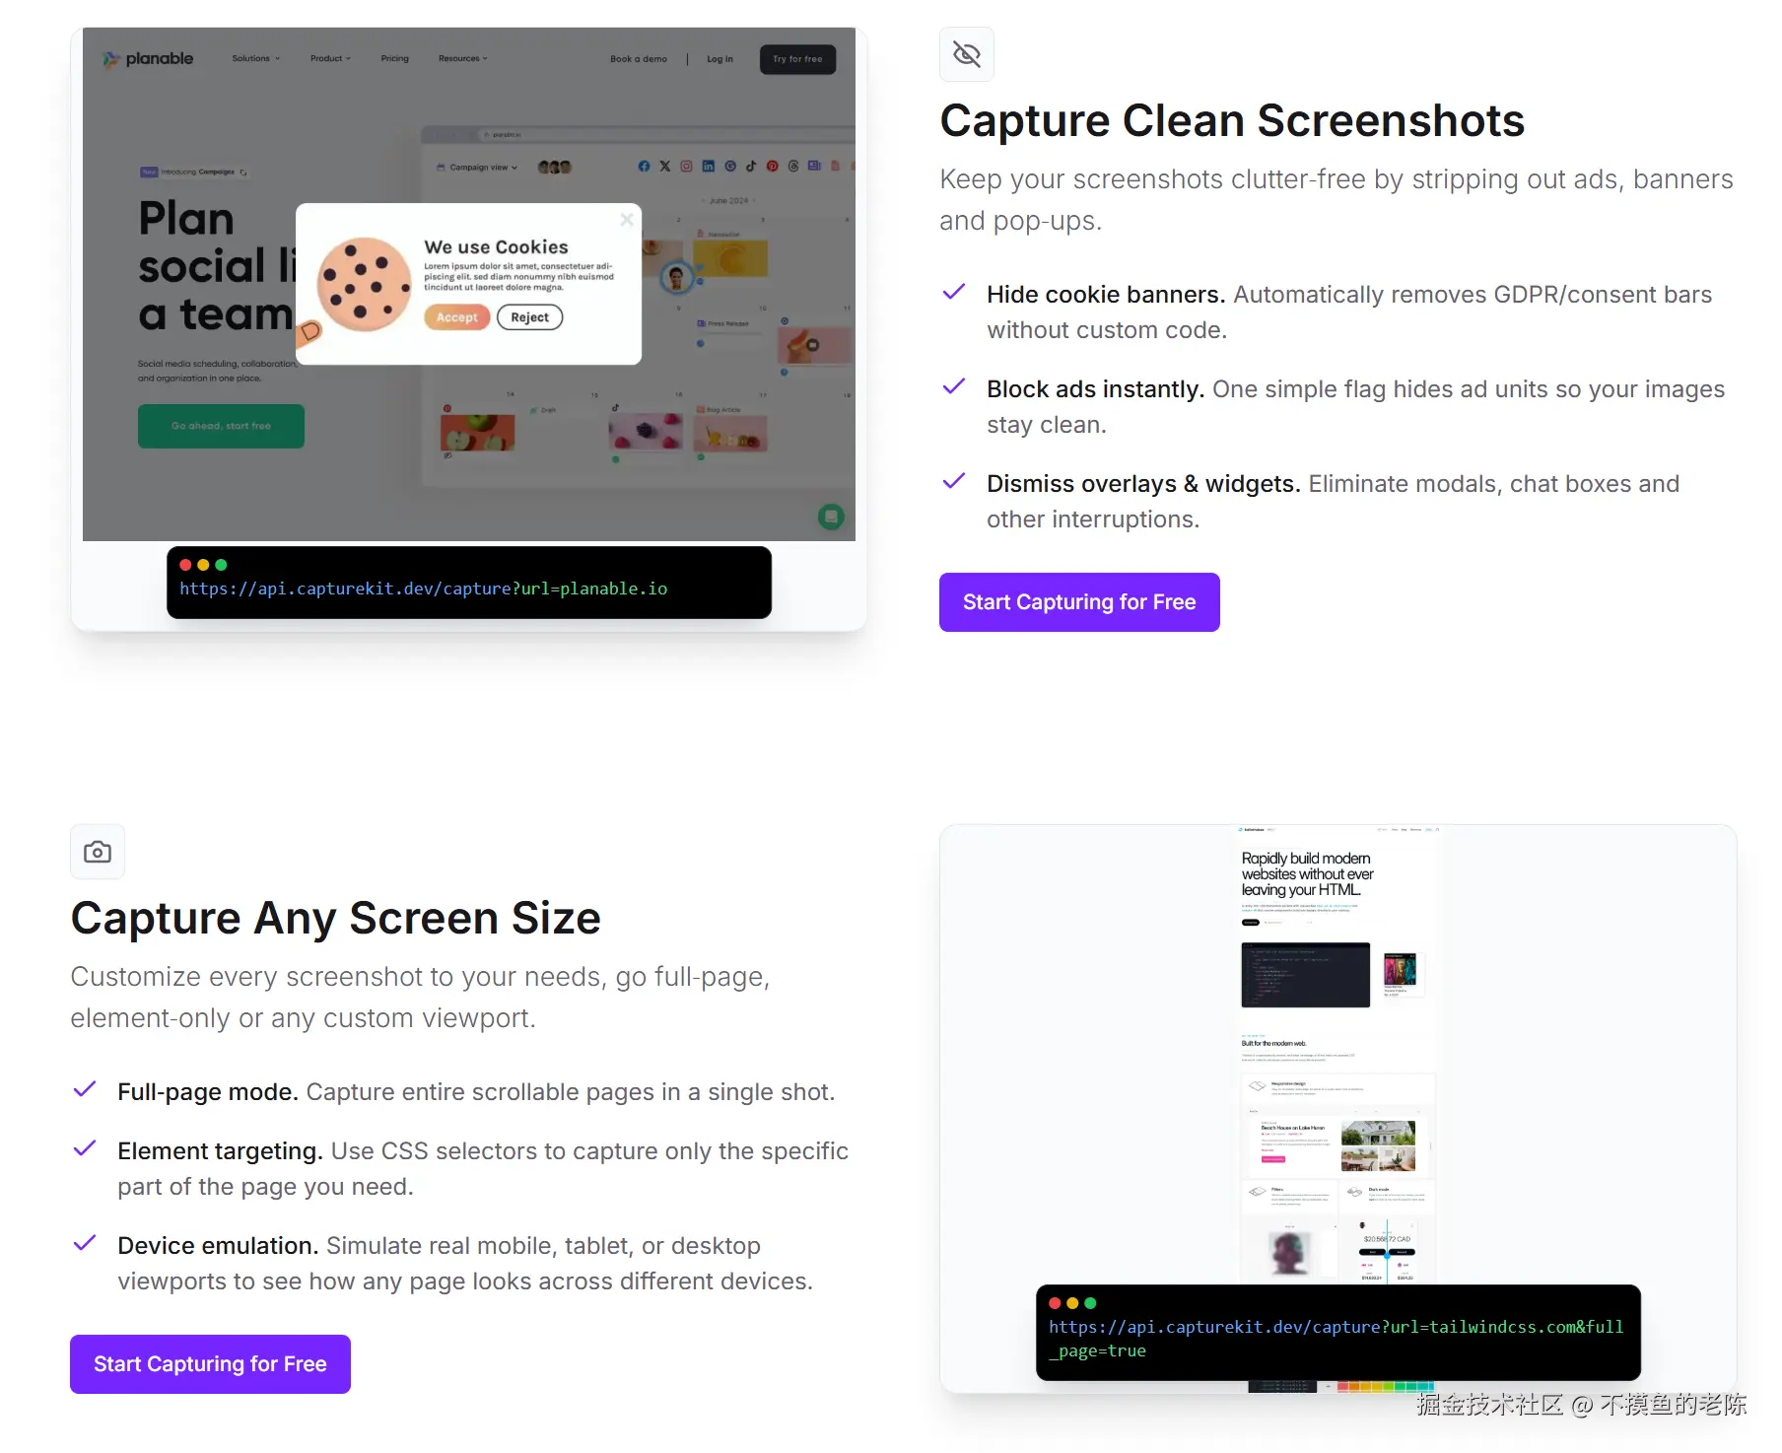The height and width of the screenshot is (1453, 1782).
Task: Click the Try for free button
Action: point(797,59)
